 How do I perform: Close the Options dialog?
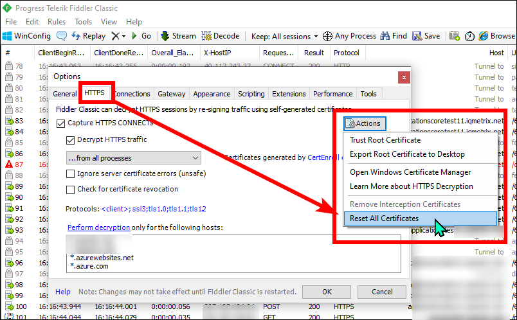404,78
